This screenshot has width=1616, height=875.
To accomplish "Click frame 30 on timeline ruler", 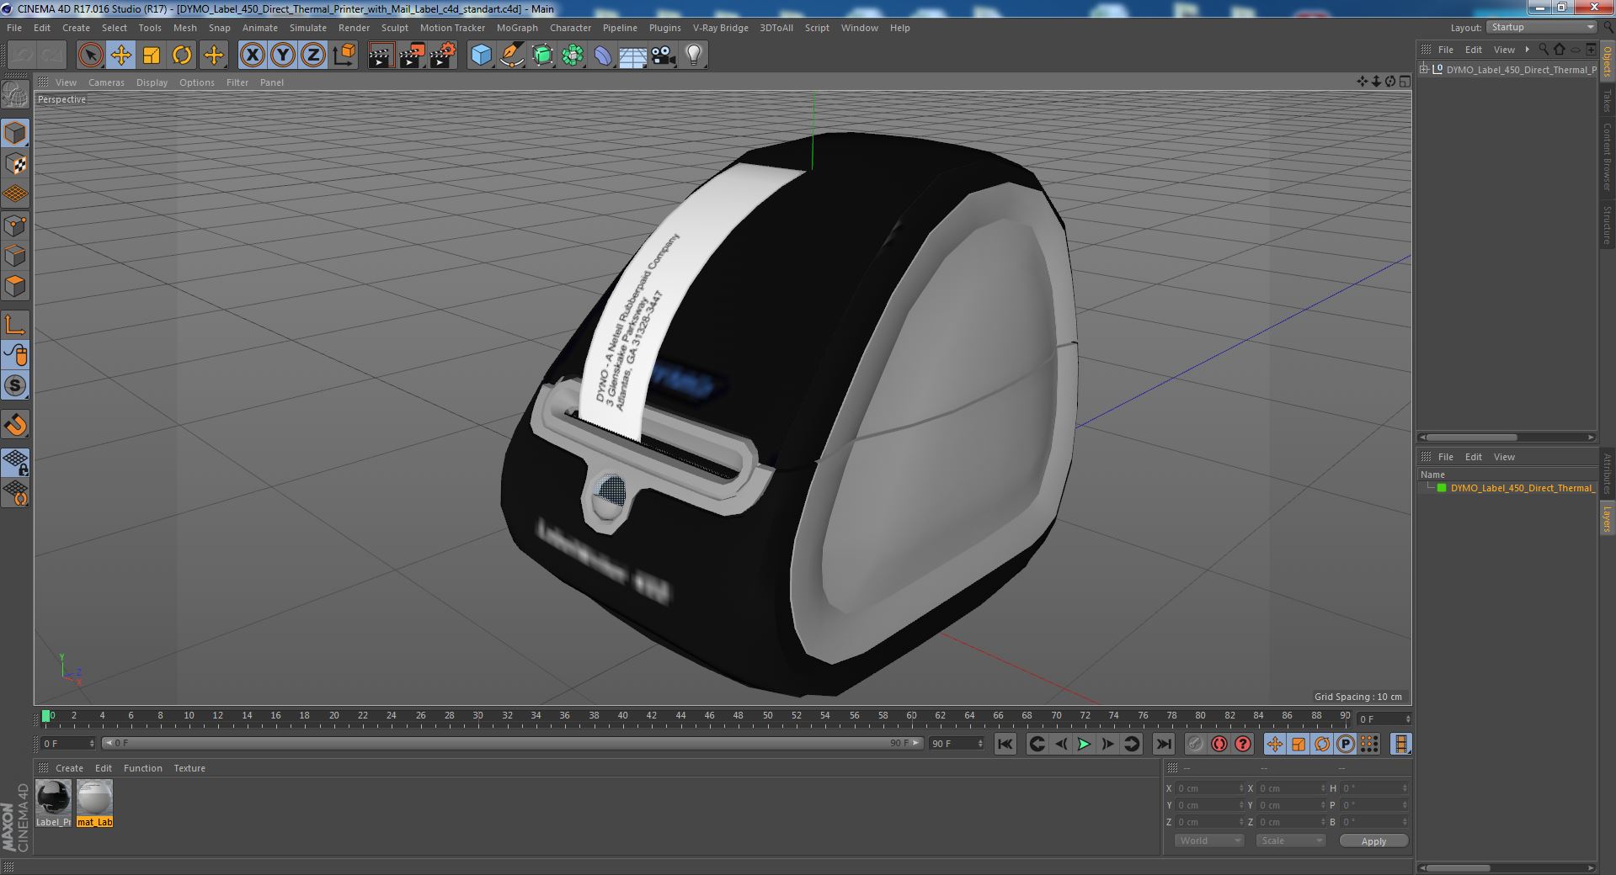I will 477,717.
